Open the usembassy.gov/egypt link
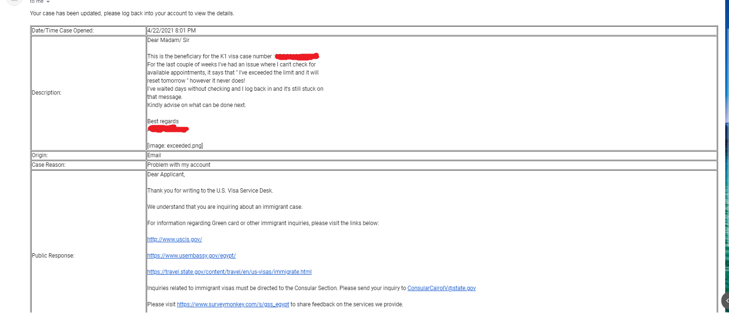Viewport: 729px width, 324px height. click(191, 256)
